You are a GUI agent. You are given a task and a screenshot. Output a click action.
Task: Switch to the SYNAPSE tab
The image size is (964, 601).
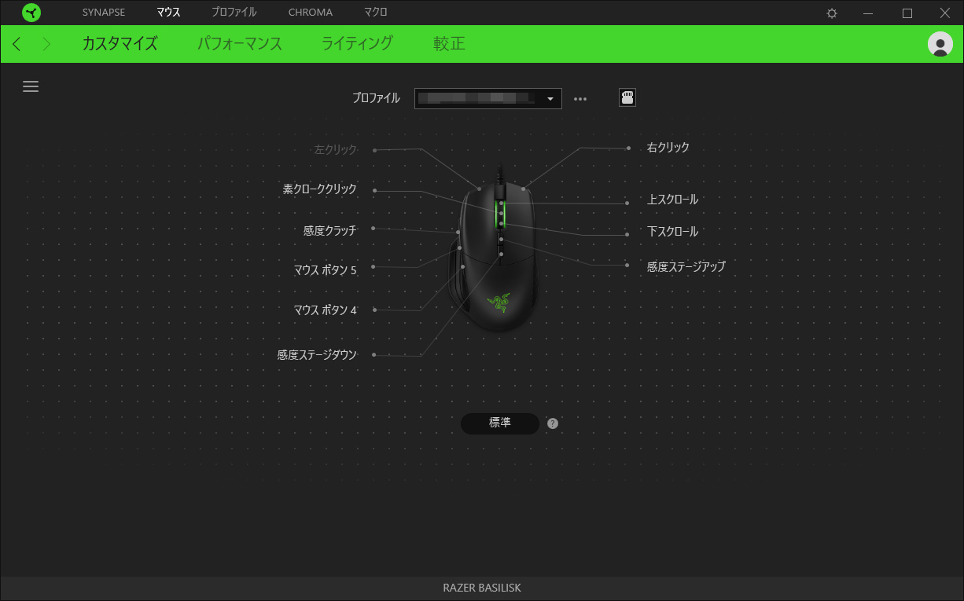[x=104, y=13]
